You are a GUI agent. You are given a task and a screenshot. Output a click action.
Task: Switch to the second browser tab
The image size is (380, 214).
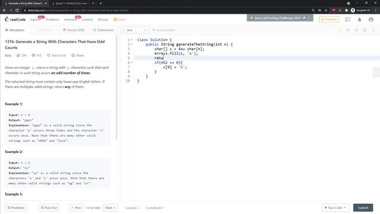pos(72,4)
